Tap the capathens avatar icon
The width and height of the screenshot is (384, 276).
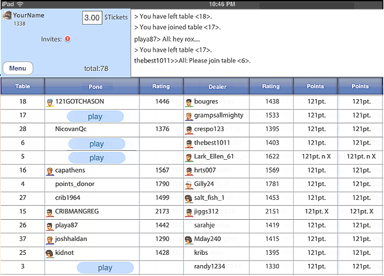pyautogui.click(x=50, y=171)
